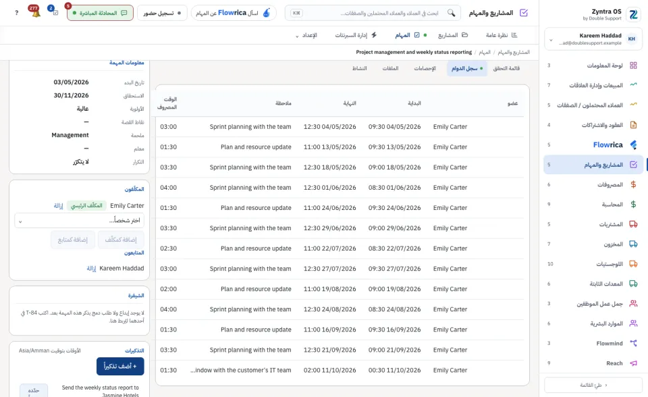This screenshot has height=397, width=648.
Task: Click the Add Reminder button
Action: (x=120, y=366)
